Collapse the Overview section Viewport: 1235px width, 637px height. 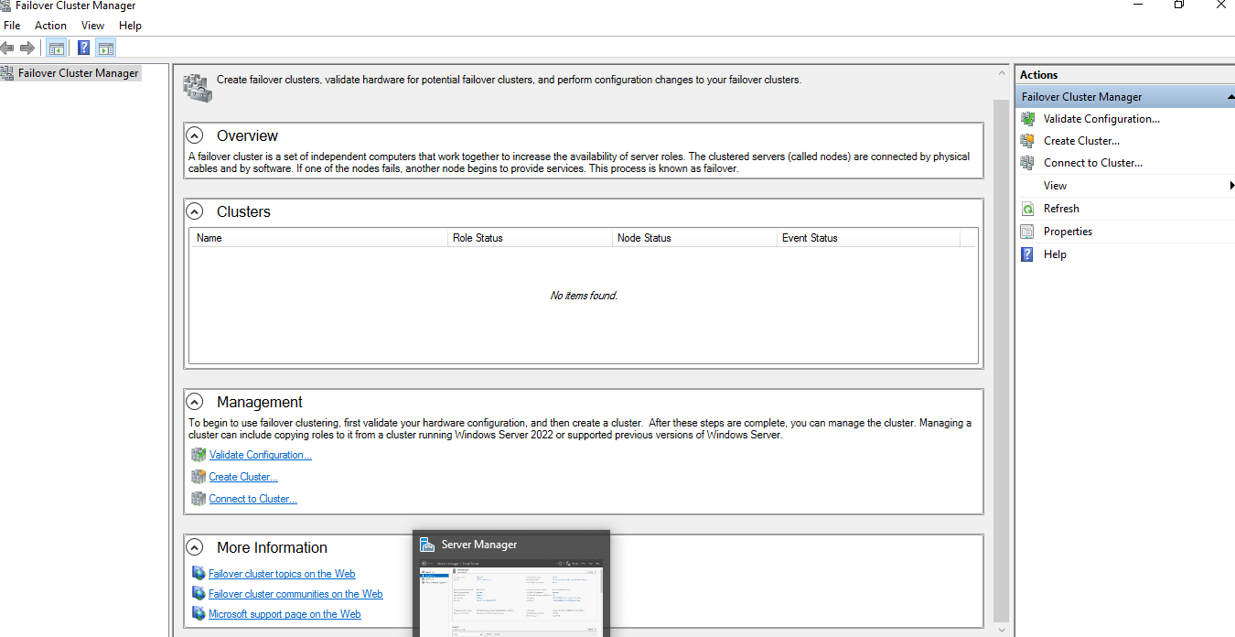(x=195, y=135)
